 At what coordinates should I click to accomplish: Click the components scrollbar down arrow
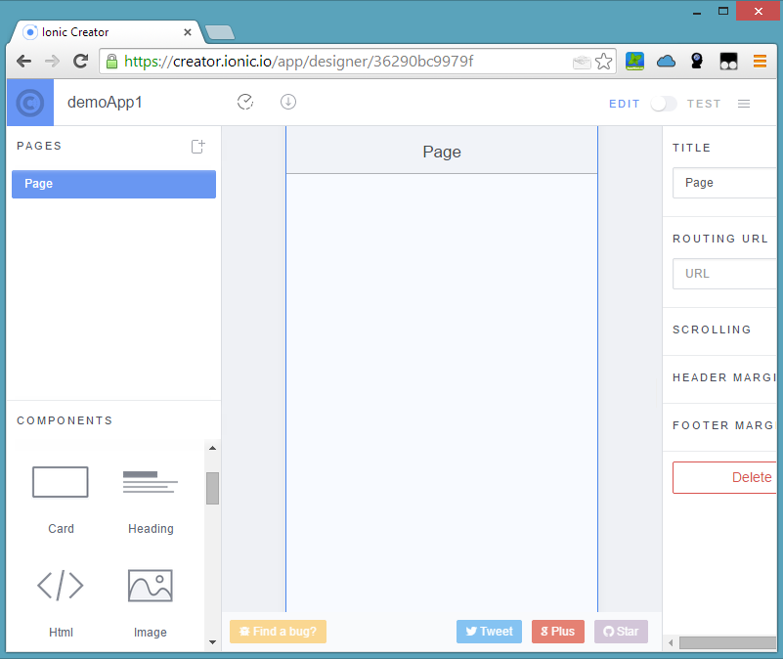pyautogui.click(x=212, y=642)
